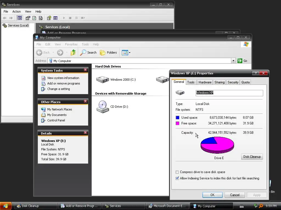The width and height of the screenshot is (281, 210).
Task: Toggle Folders pane in My Computer toolbar
Action: [x=108, y=52]
